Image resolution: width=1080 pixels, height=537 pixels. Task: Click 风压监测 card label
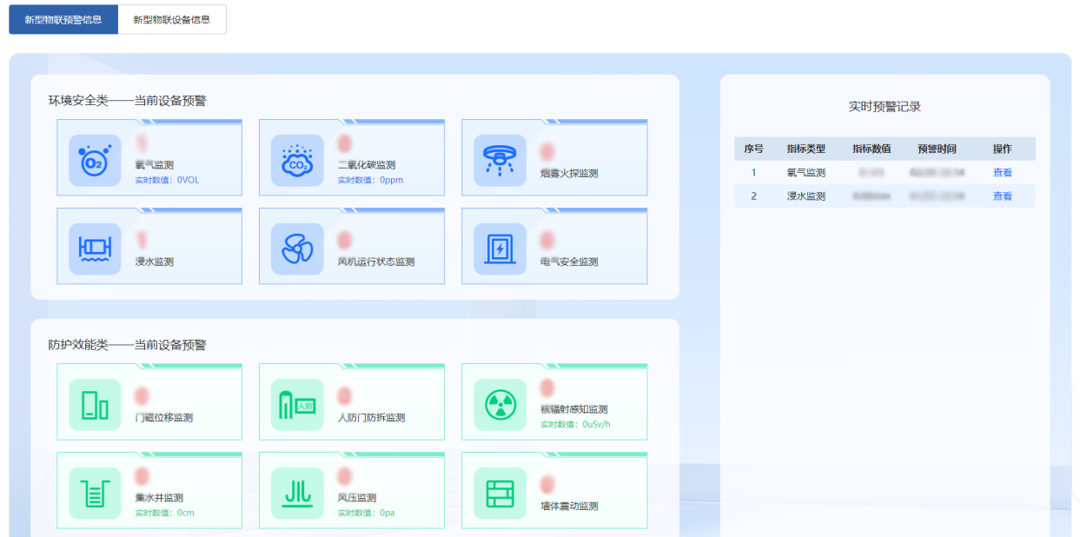tap(357, 498)
